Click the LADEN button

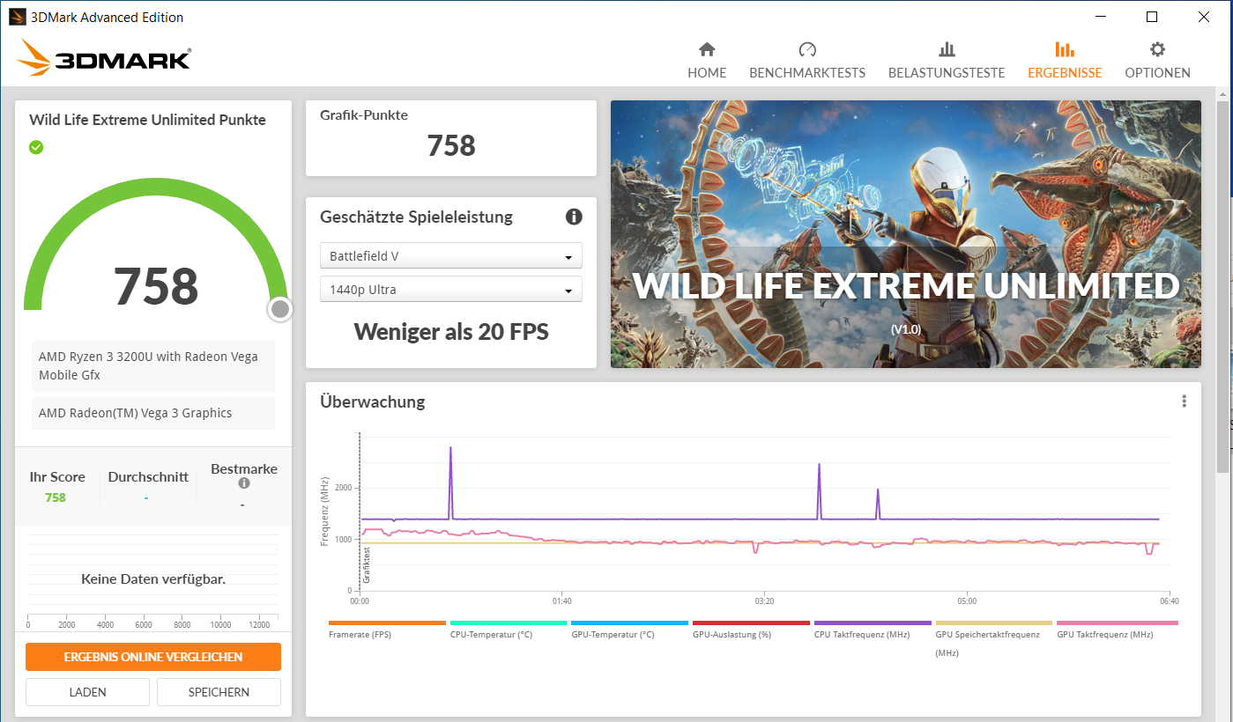[87, 692]
